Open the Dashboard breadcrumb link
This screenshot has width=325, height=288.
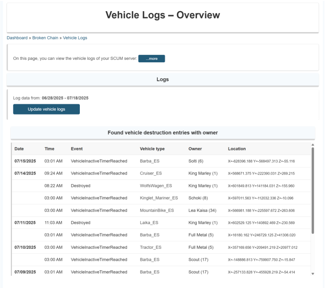click(17, 38)
